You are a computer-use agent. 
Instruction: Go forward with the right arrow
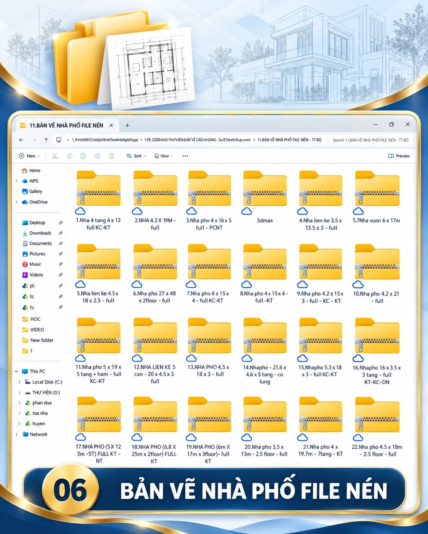point(34,140)
